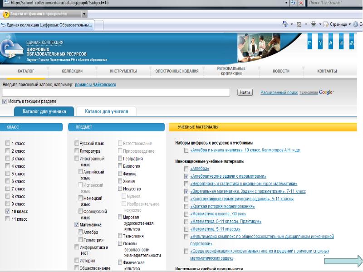Image resolution: width=363 pixels, height=272 pixels.
Task: Expand the Страница menu dropdown
Action: [x=349, y=24]
